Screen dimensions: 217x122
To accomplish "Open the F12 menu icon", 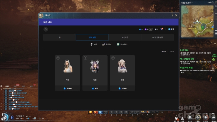I will (x=206, y=118).
